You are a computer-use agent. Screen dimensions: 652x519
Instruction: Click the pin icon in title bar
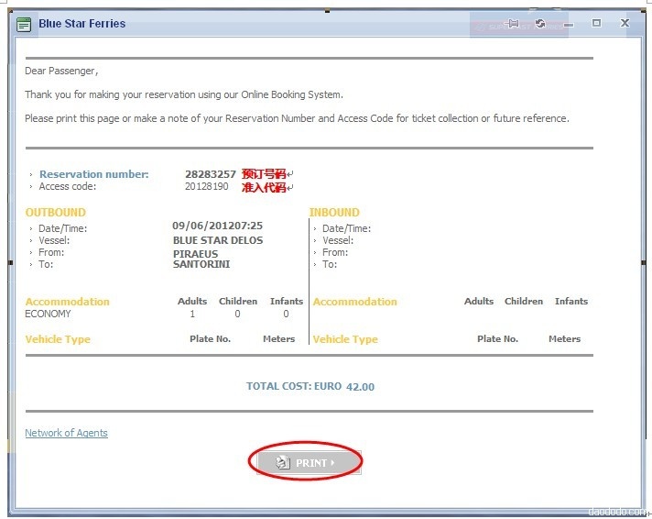point(514,23)
